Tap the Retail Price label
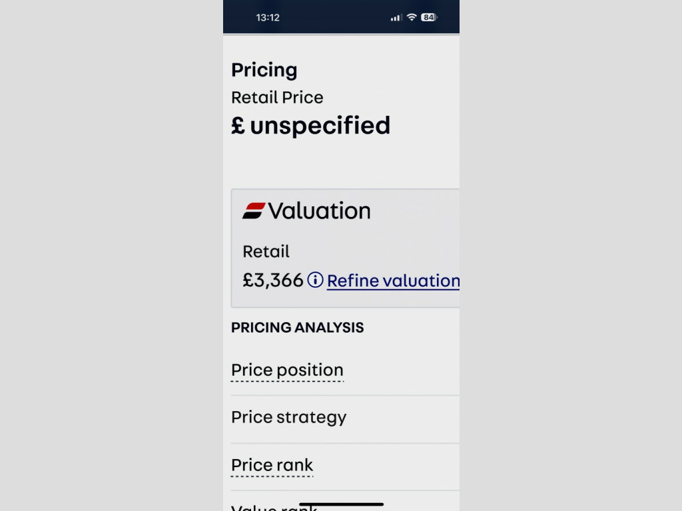The height and width of the screenshot is (511, 682). coord(277,97)
